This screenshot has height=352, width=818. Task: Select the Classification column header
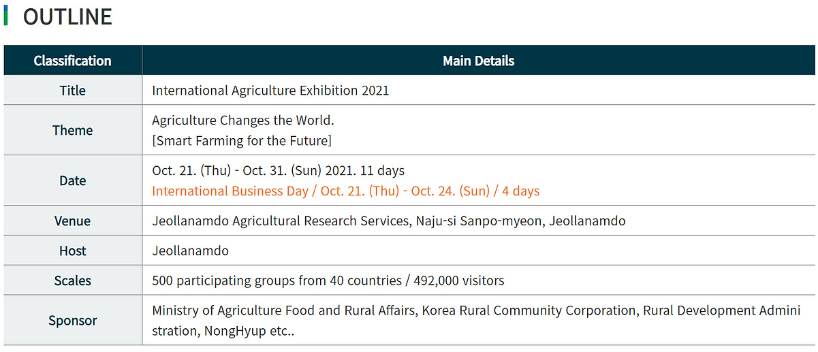pyautogui.click(x=73, y=61)
